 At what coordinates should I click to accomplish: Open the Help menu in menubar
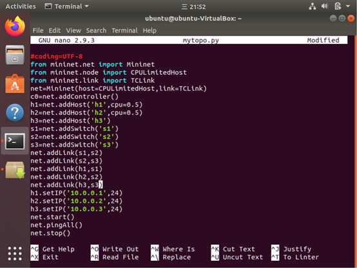(x=150, y=30)
